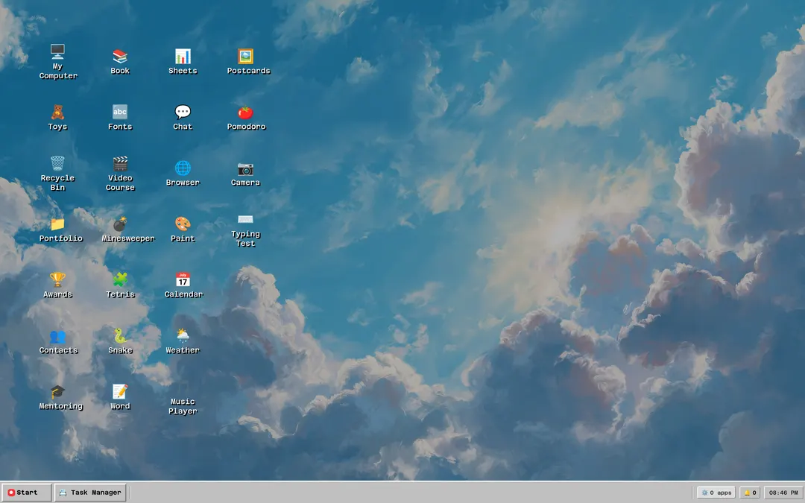Expand the 0 apps tray indicator
The width and height of the screenshot is (805, 503).
(716, 493)
